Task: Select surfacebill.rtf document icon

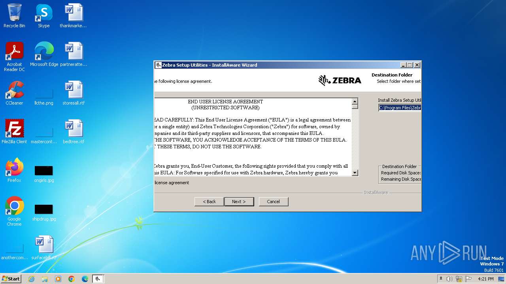Action: (x=43, y=248)
